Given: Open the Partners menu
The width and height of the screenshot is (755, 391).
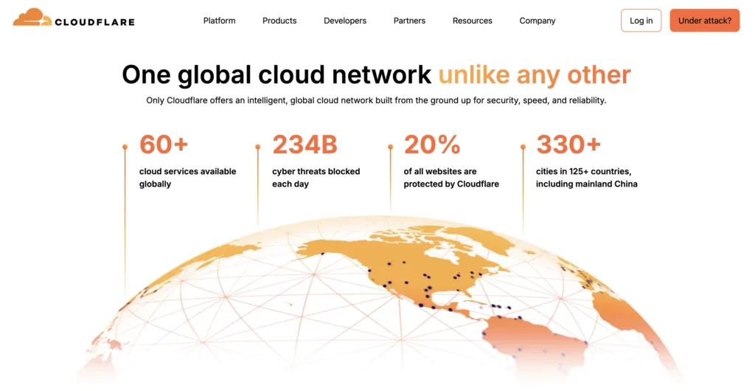Looking at the screenshot, I should coord(409,21).
